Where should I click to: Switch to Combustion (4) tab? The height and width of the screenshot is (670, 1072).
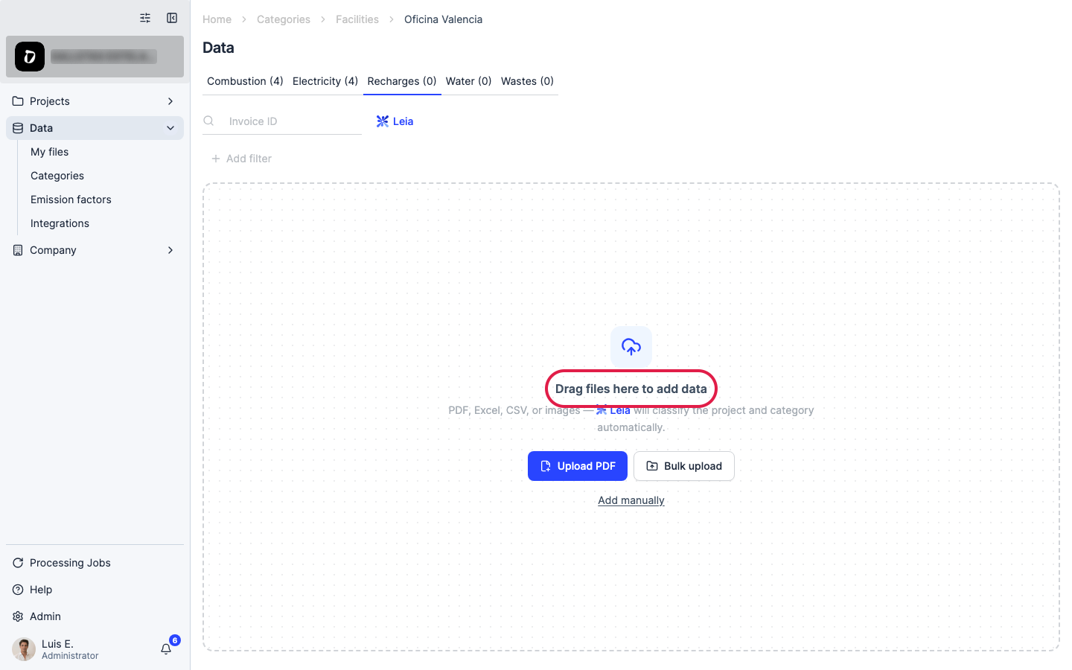coord(245,81)
